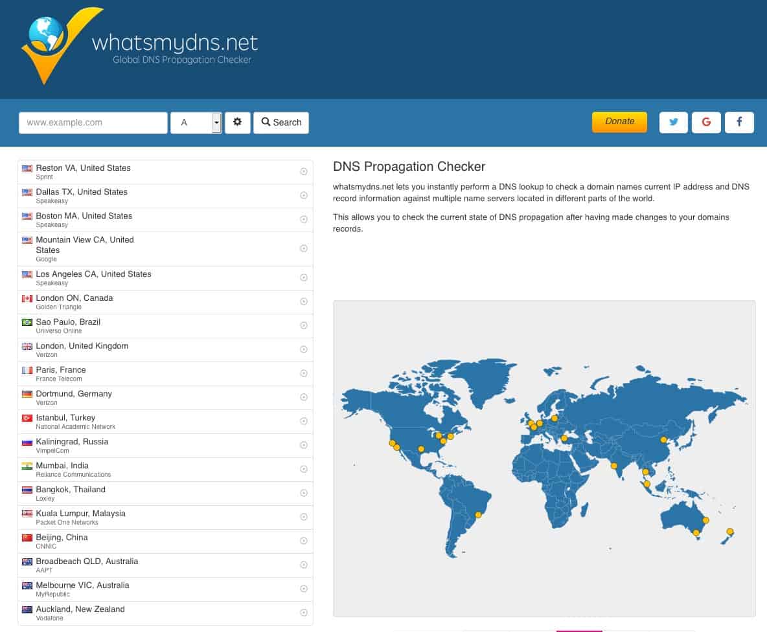This screenshot has width=767, height=632.
Task: Click the Sao Paulo marker on world map
Action: [x=478, y=515]
